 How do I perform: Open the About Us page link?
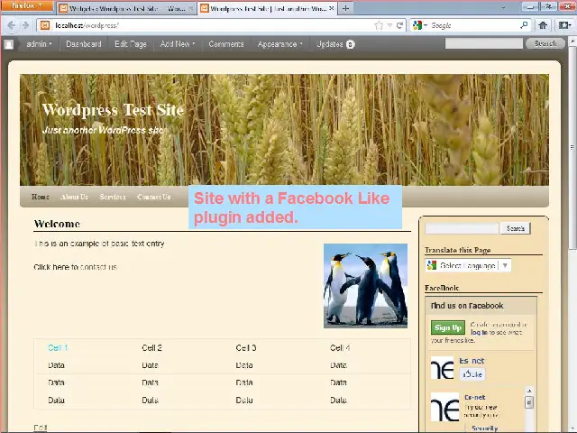coord(74,197)
